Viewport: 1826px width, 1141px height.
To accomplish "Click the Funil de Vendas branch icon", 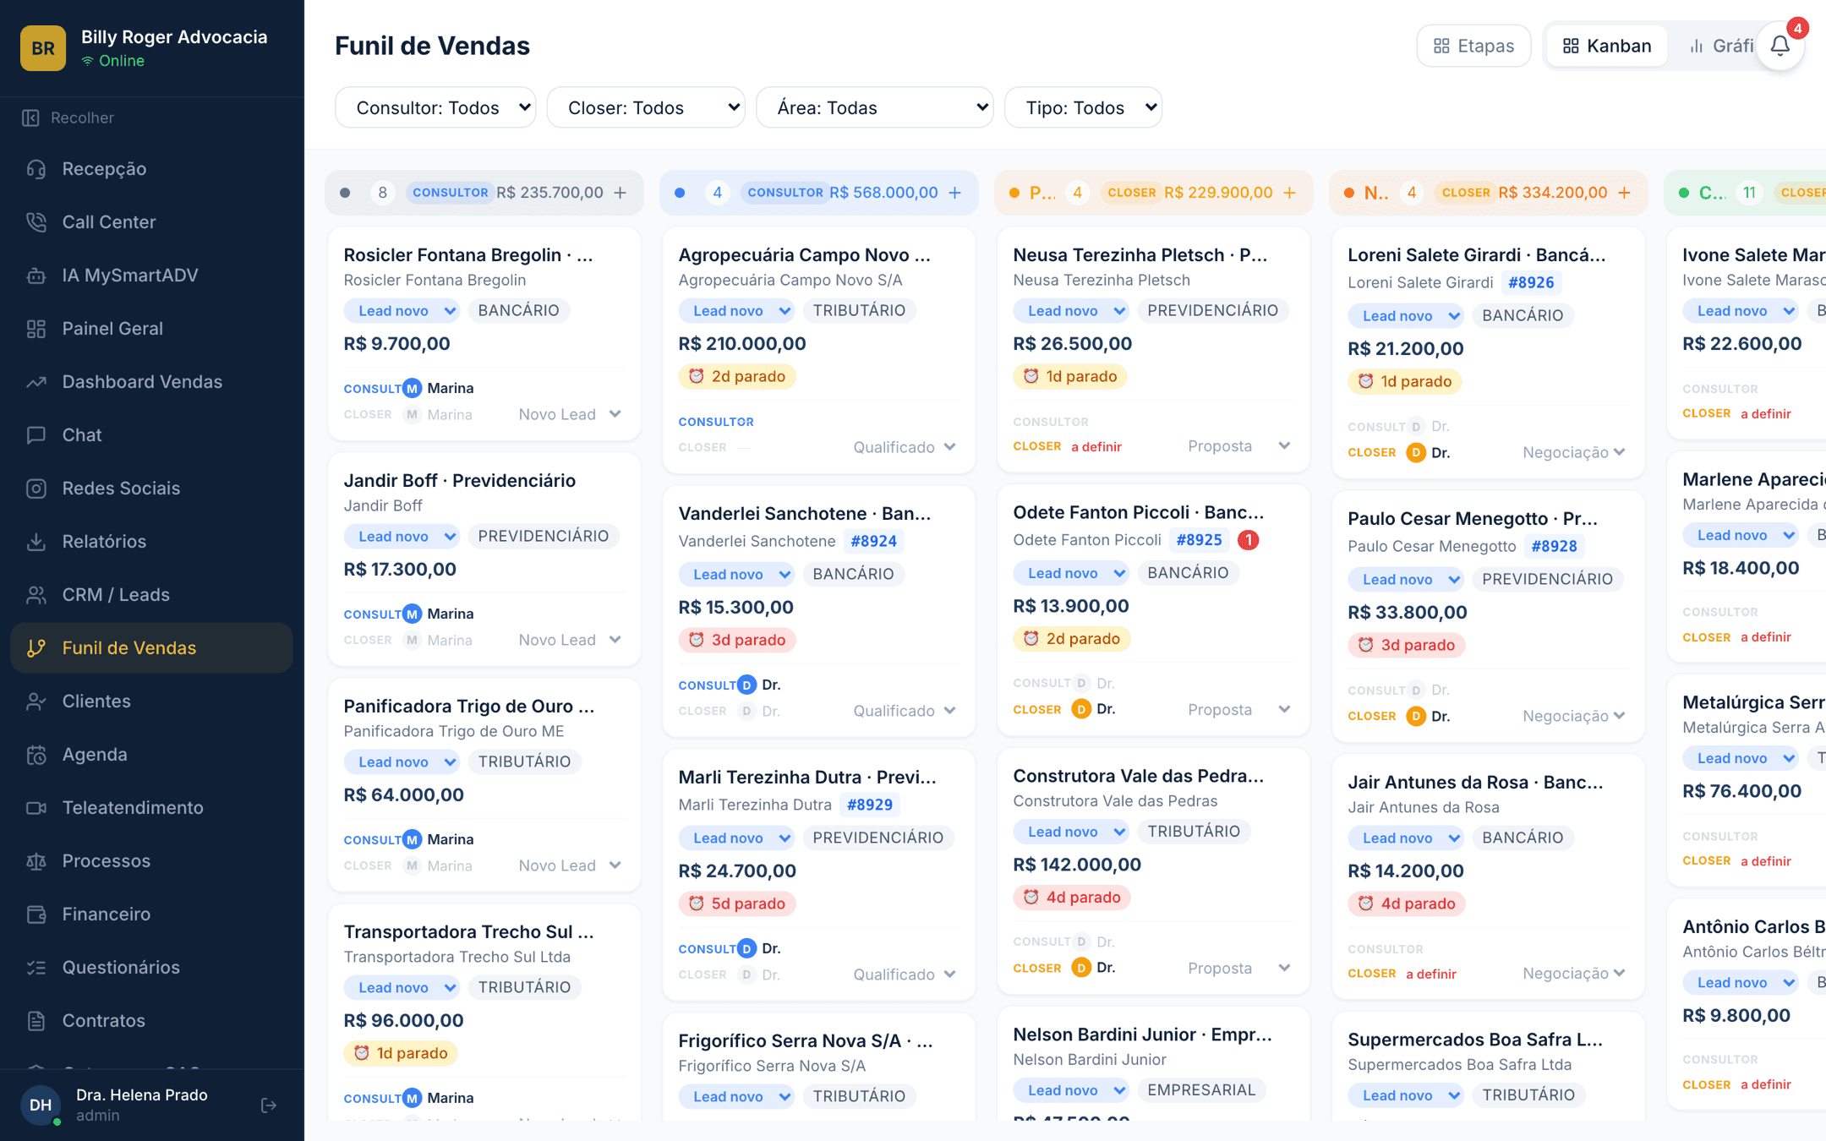I will click(x=36, y=648).
